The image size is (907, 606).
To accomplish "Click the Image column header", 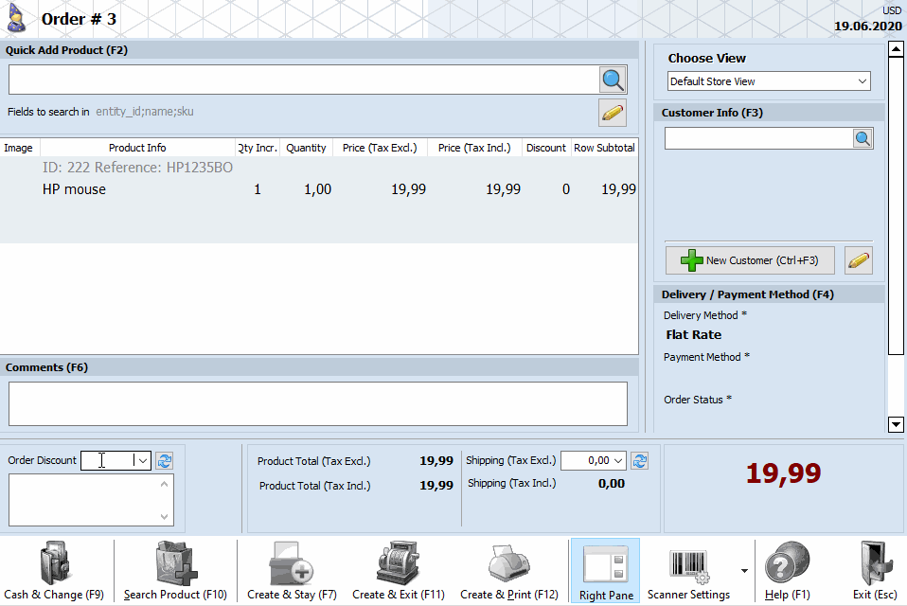I will [x=19, y=148].
